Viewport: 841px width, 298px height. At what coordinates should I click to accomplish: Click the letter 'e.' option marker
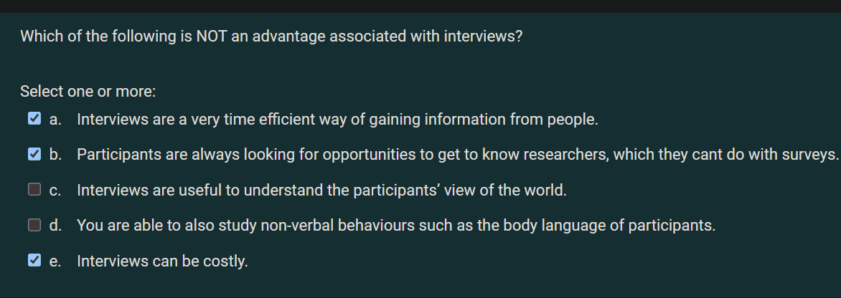(55, 261)
